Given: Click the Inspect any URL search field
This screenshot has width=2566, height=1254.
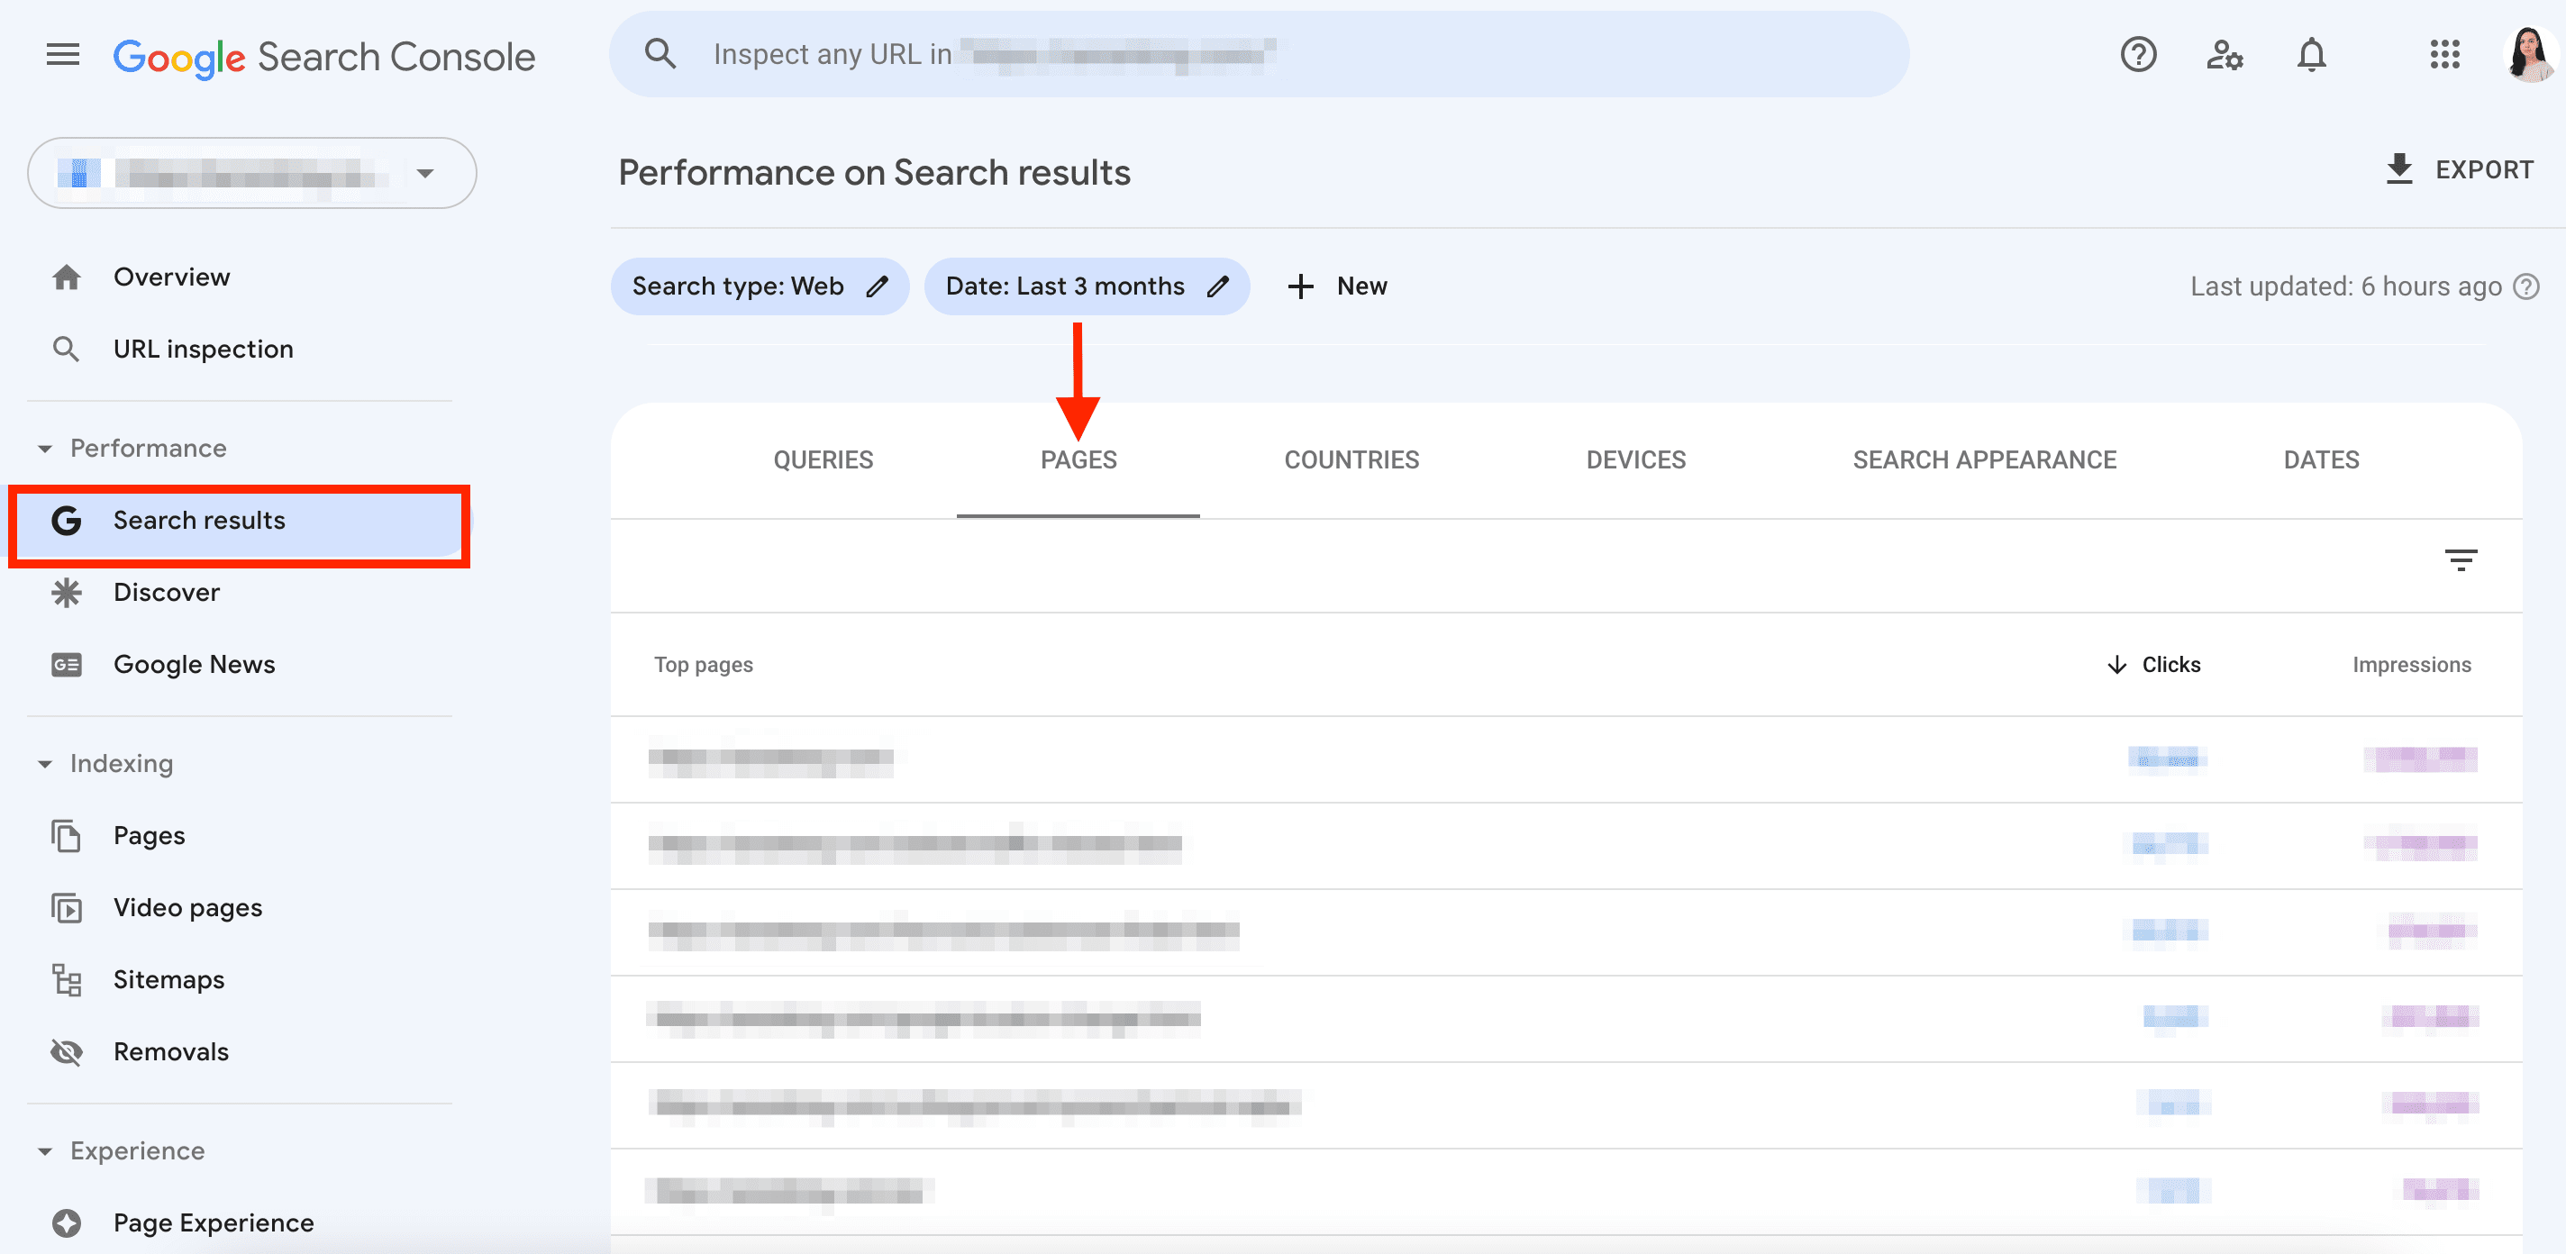Looking at the screenshot, I should (1096, 54).
